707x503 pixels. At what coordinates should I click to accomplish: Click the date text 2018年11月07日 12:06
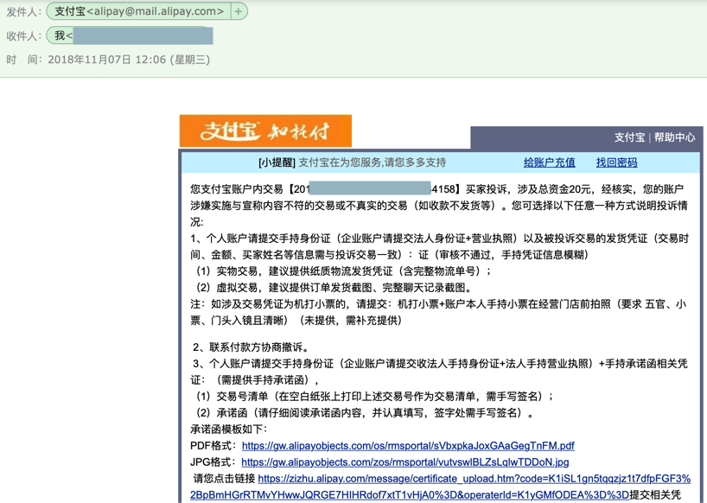coord(107,60)
